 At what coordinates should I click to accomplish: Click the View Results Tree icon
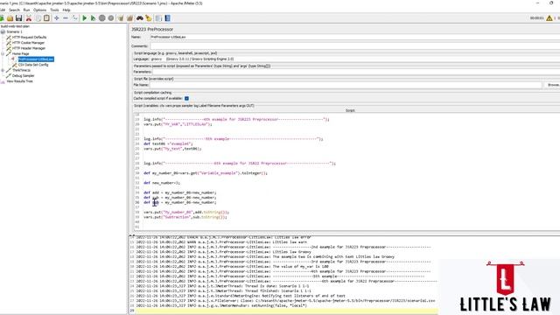coord(3,81)
